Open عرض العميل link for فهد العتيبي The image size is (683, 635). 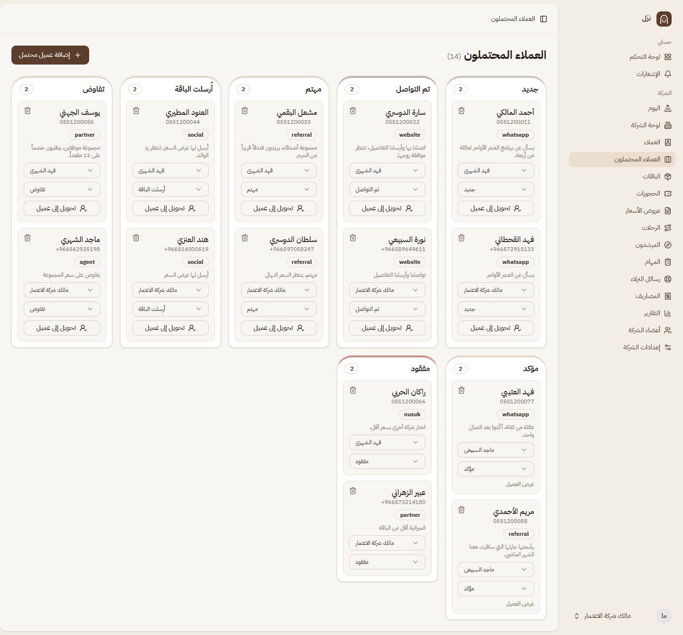(520, 484)
